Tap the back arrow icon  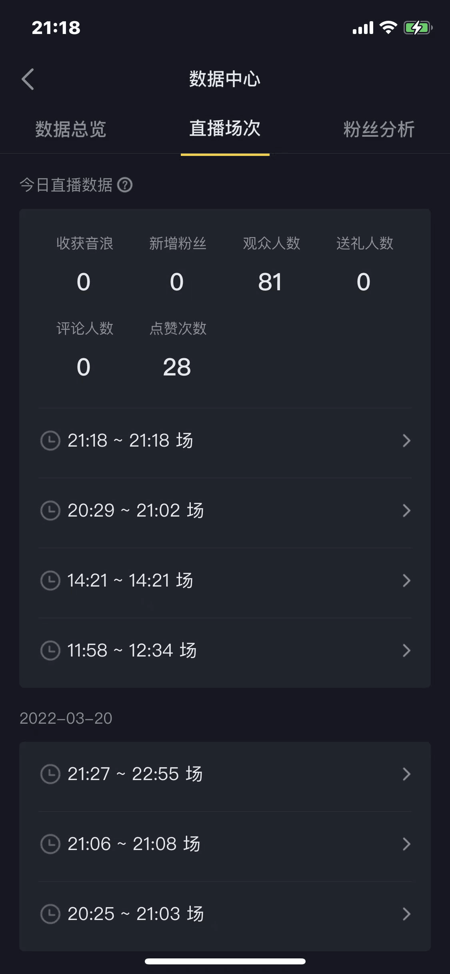click(28, 79)
